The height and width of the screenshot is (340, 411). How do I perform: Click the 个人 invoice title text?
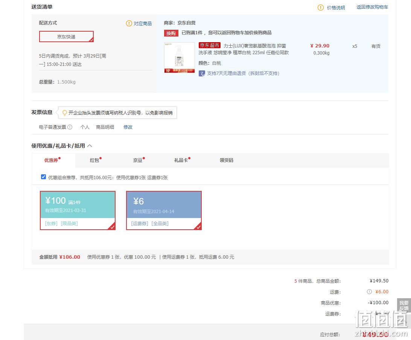point(85,127)
